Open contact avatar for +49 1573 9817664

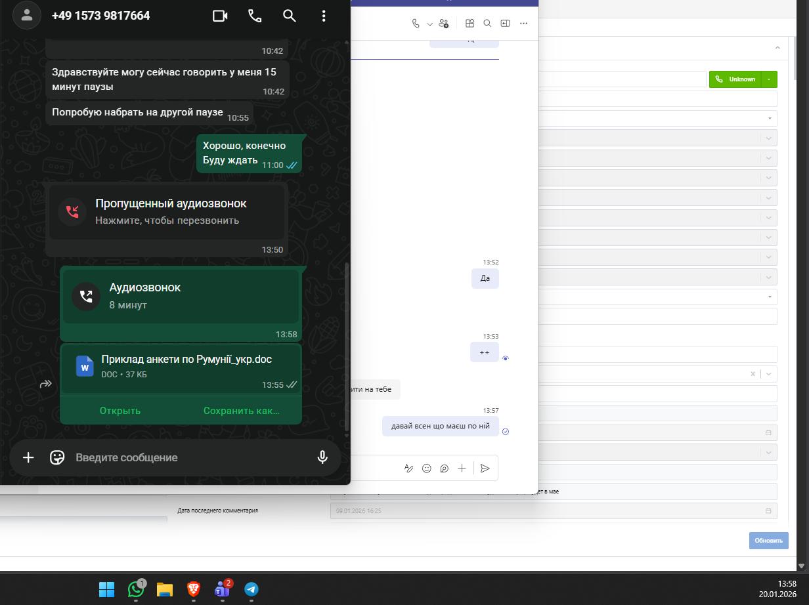[27, 16]
